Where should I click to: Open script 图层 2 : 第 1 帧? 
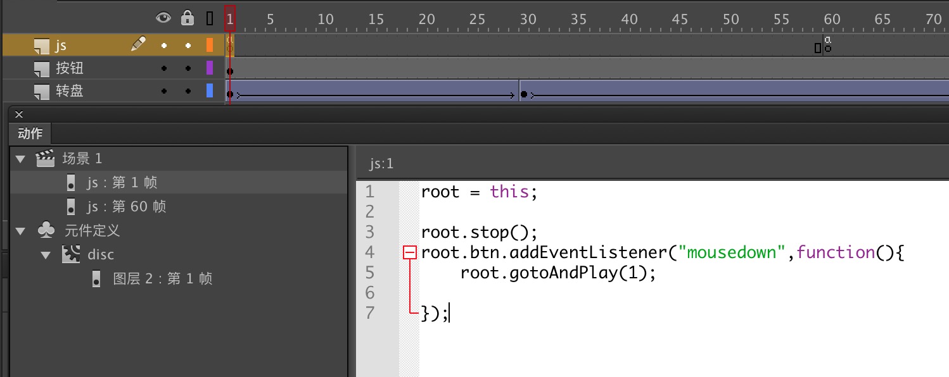click(x=162, y=278)
